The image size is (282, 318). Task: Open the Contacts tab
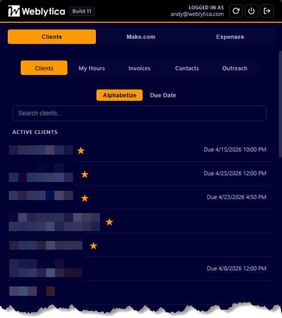point(187,68)
